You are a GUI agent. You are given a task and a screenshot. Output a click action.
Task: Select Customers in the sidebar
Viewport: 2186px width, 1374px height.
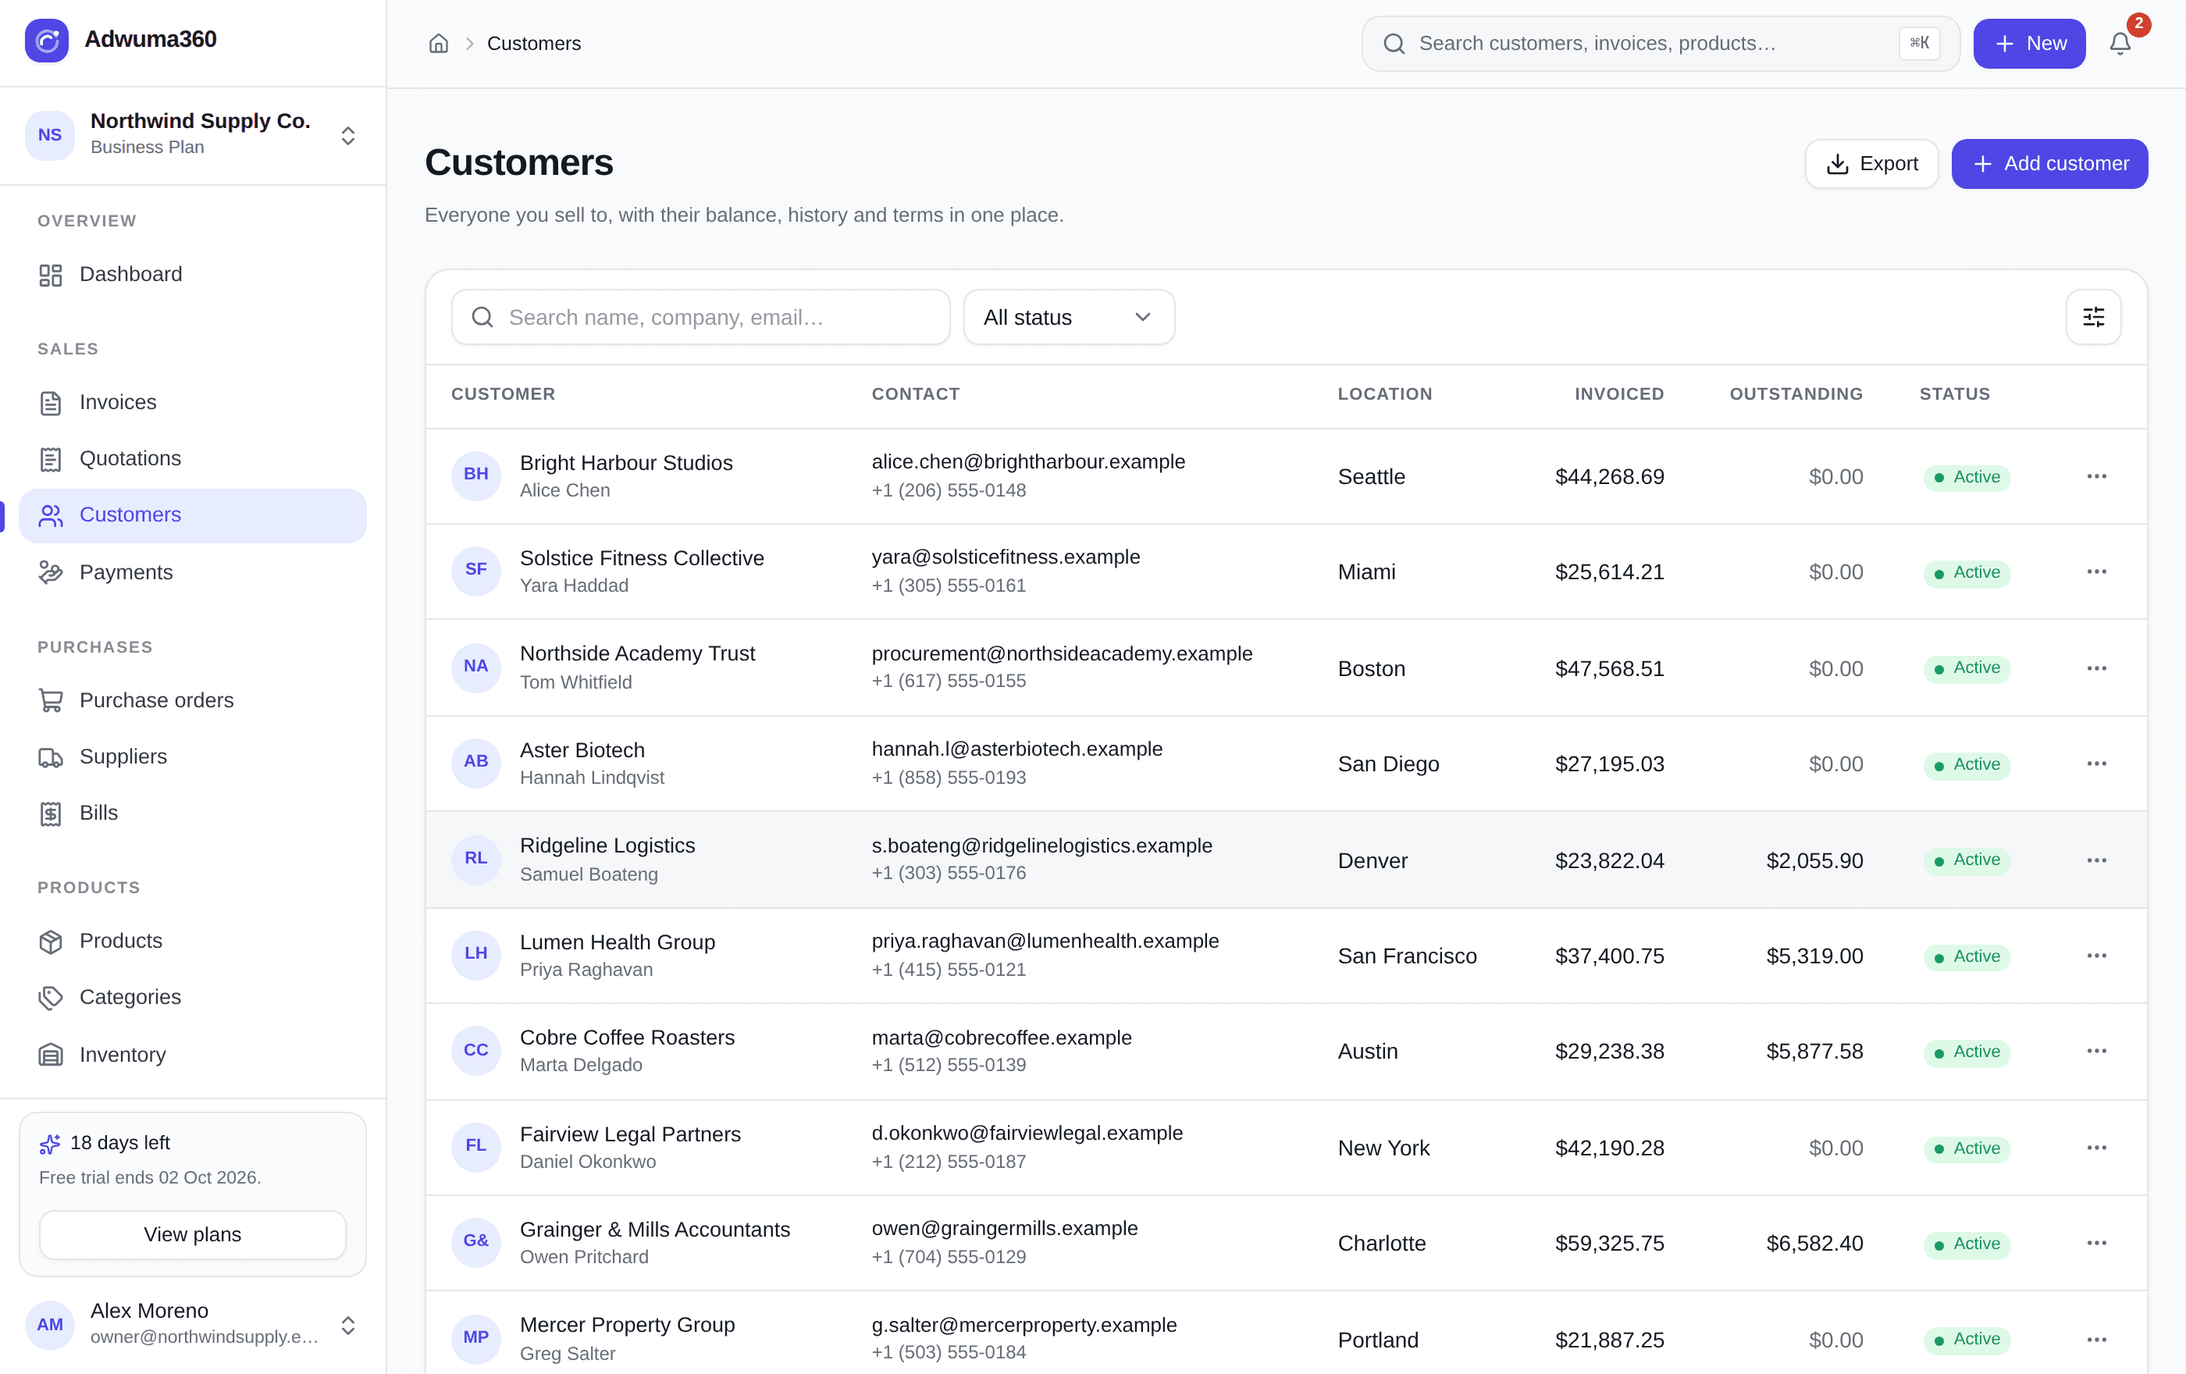[193, 515]
